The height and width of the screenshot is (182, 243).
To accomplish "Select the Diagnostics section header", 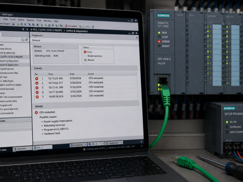I will [x=38, y=36].
